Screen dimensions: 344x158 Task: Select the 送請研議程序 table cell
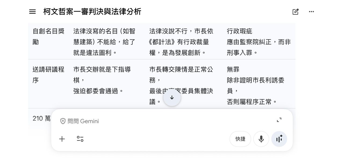48,75
